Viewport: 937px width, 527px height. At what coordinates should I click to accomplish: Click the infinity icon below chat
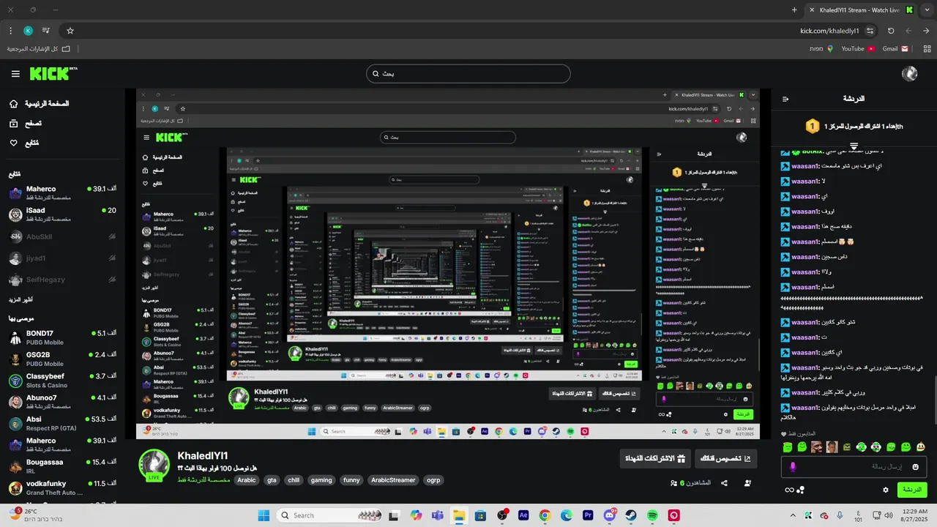pyautogui.click(x=789, y=490)
